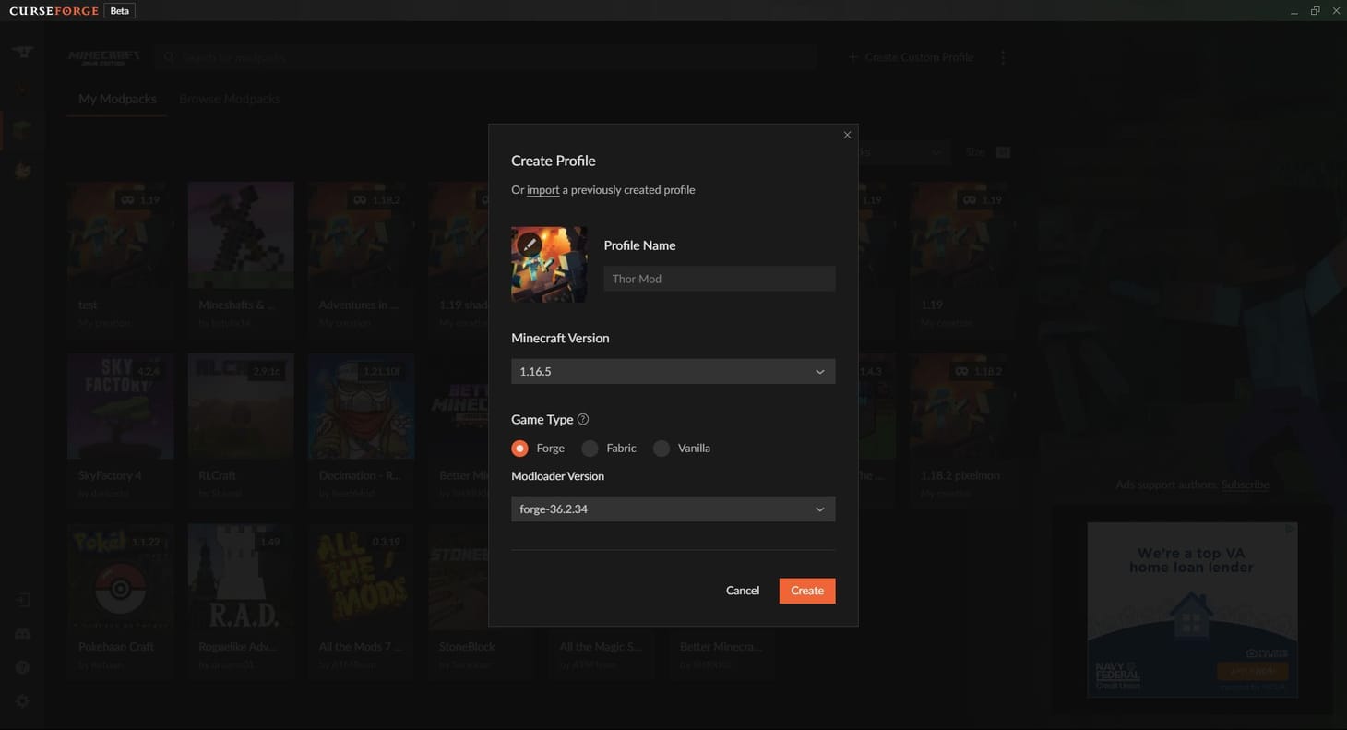Expand the Modloader Version dropdown

click(673, 509)
